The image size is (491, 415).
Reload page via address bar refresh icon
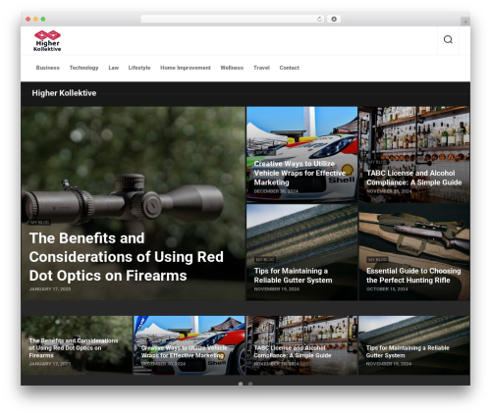tap(319, 20)
